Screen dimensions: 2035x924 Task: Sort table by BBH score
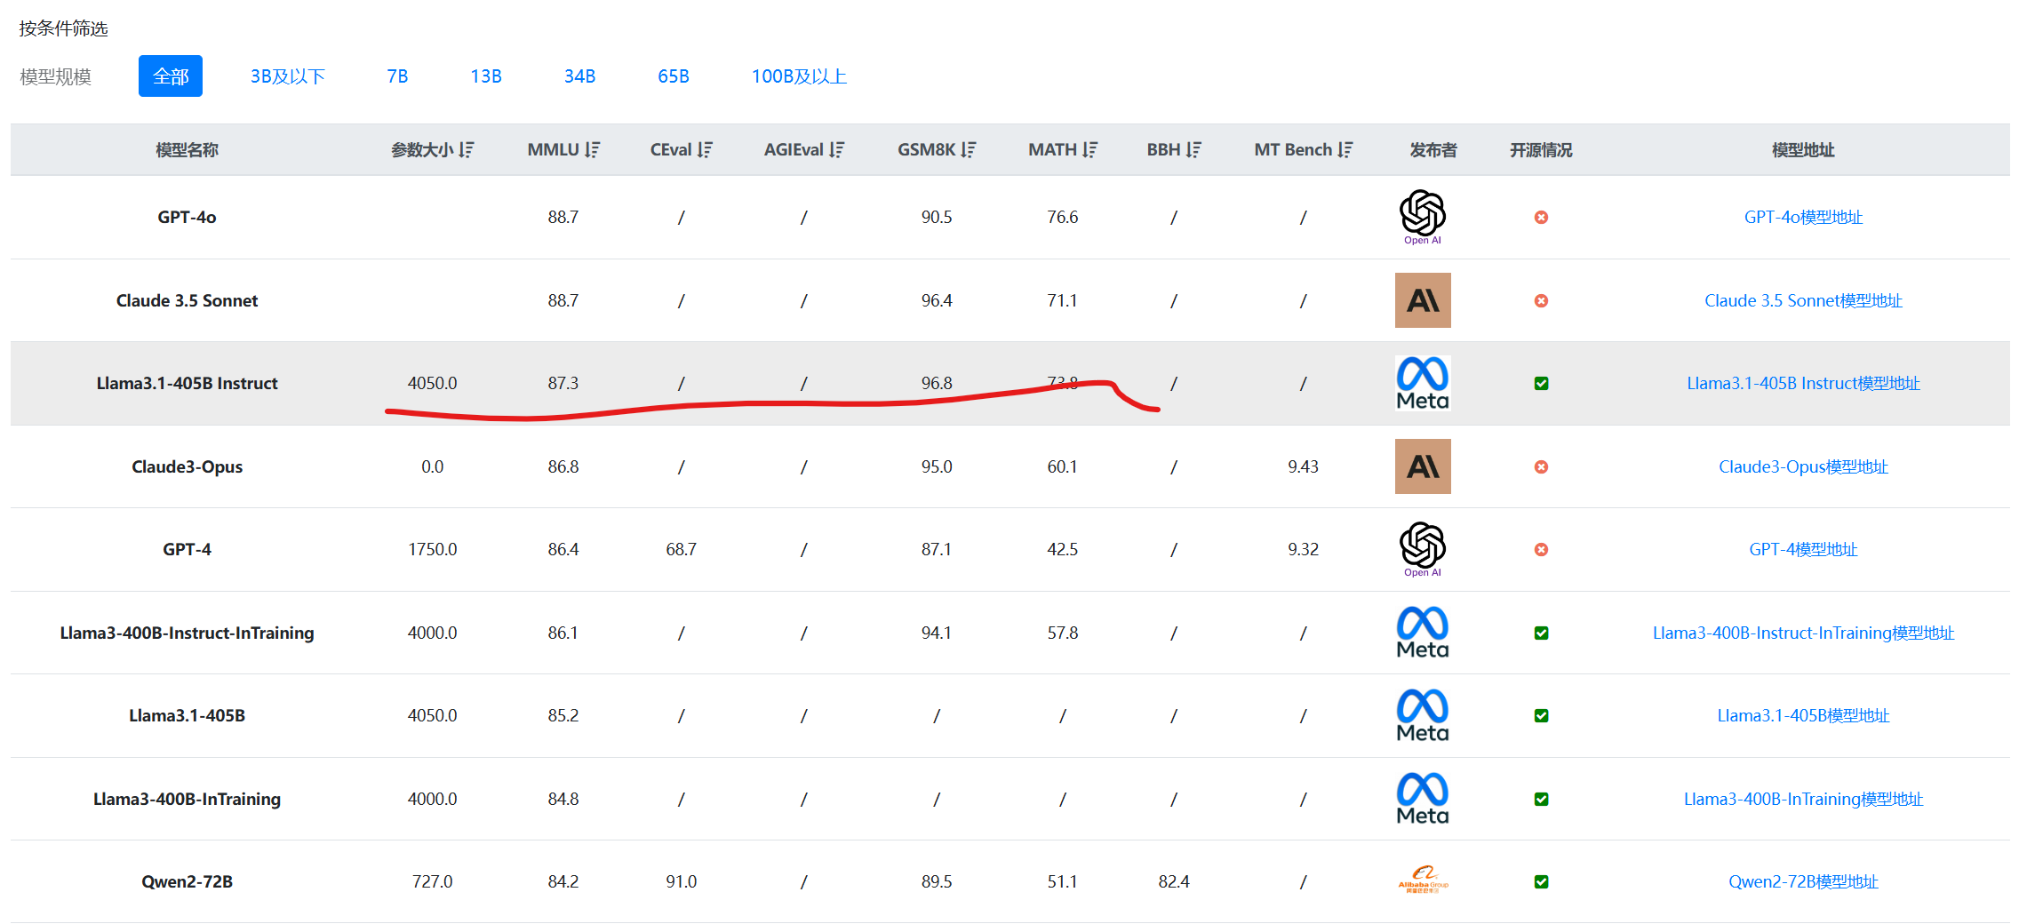[x=1193, y=150]
